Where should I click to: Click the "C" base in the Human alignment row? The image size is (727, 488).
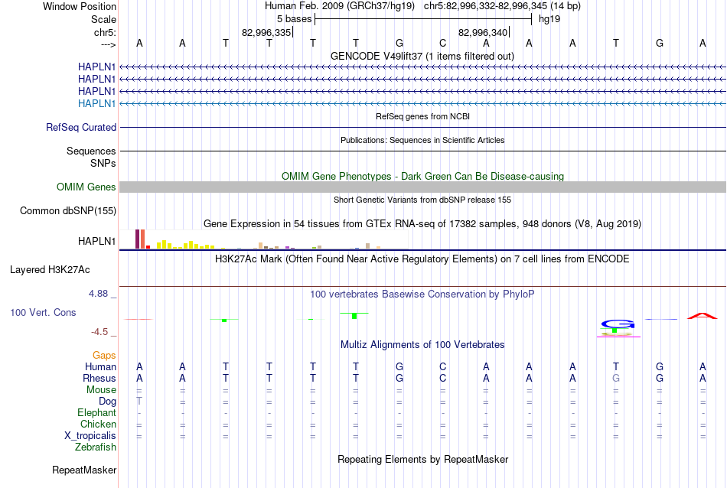pos(443,366)
